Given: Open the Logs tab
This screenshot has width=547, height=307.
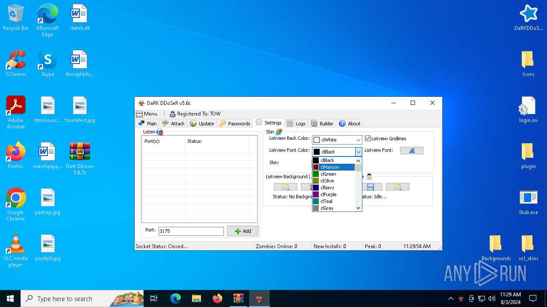Looking at the screenshot, I should pyautogui.click(x=296, y=123).
